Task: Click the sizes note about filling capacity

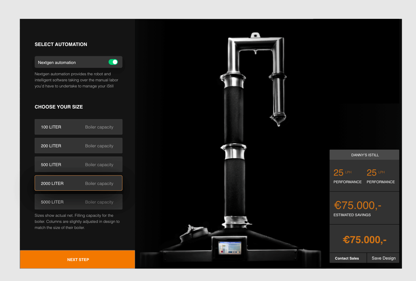Action: click(x=77, y=221)
